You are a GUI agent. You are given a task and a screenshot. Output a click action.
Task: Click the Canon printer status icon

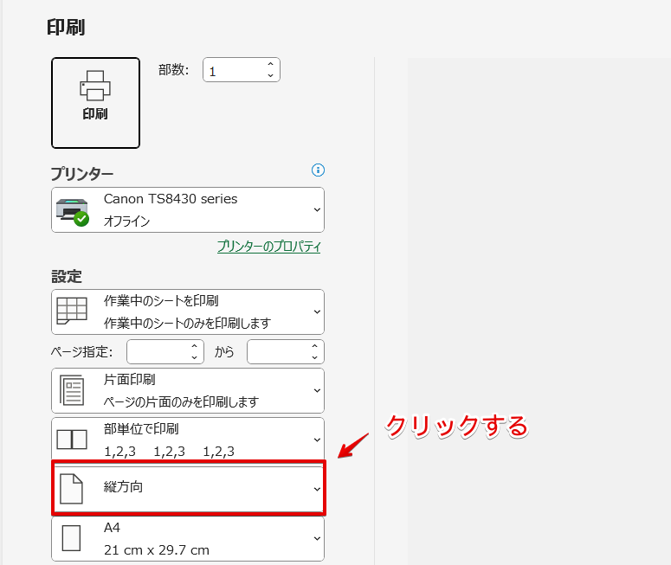[x=73, y=212]
